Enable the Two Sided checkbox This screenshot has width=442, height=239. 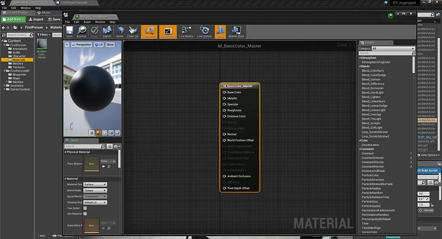85,208
